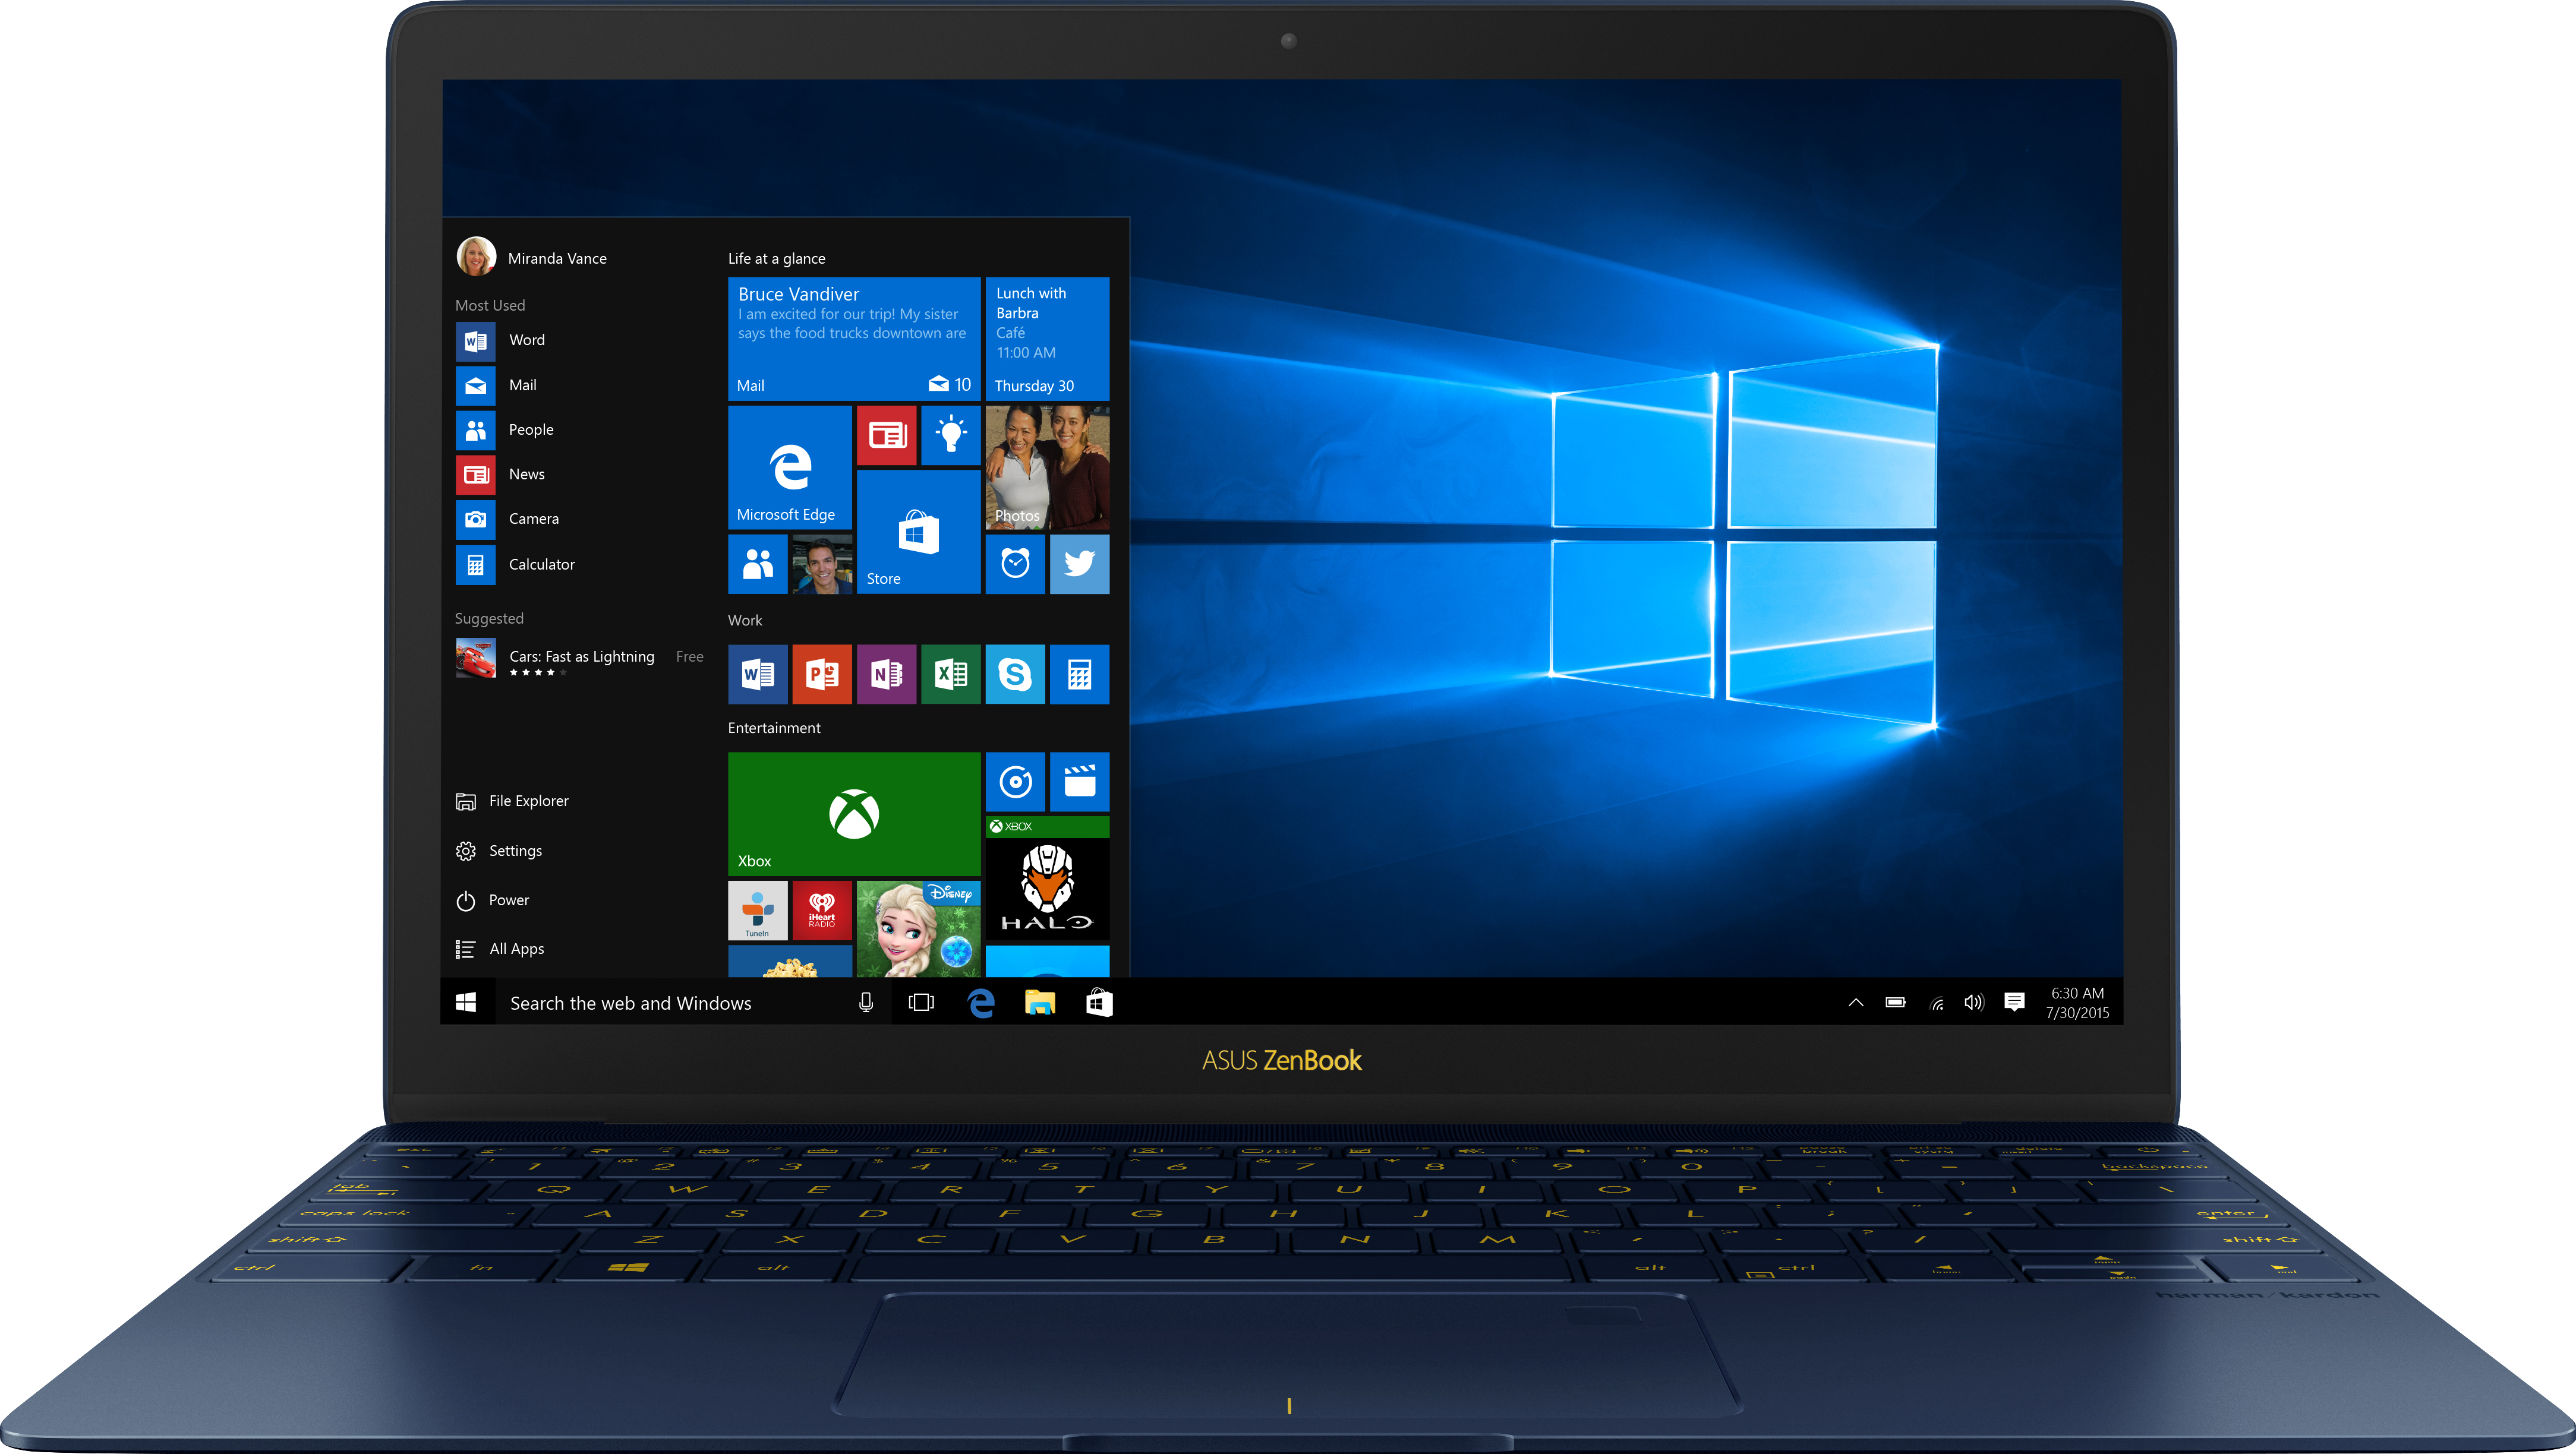Open Mail in the Most Used list
Viewport: 2576px width, 1454px height.
click(496, 385)
